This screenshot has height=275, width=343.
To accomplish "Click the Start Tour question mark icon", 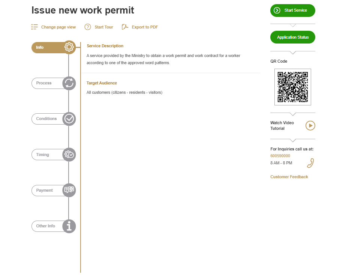I will point(88,27).
